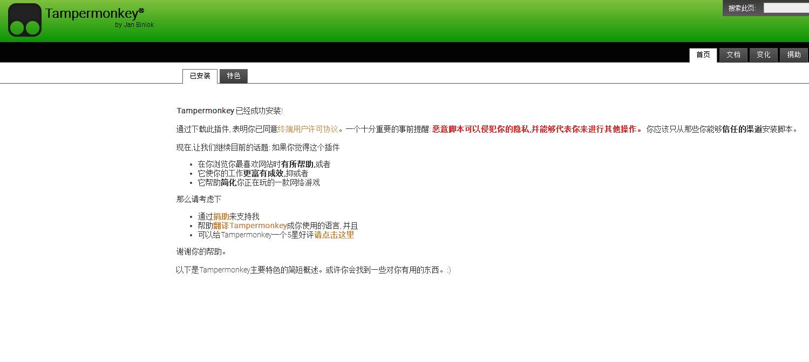Image resolution: width=809 pixels, height=362 pixels.
Task: Open the 翻译Tampermonkey link
Action: [x=250, y=226]
